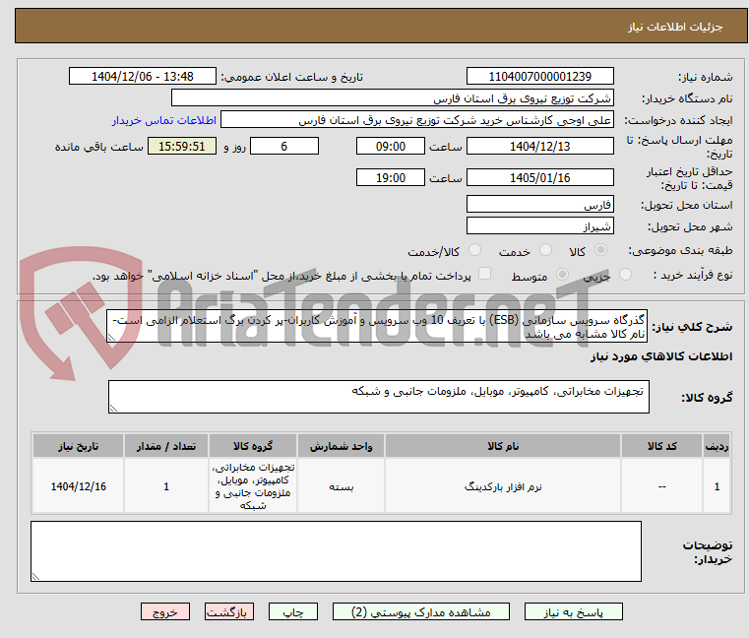Click countdown timer field 15:59:51
The width and height of the screenshot is (749, 638).
coord(182,147)
